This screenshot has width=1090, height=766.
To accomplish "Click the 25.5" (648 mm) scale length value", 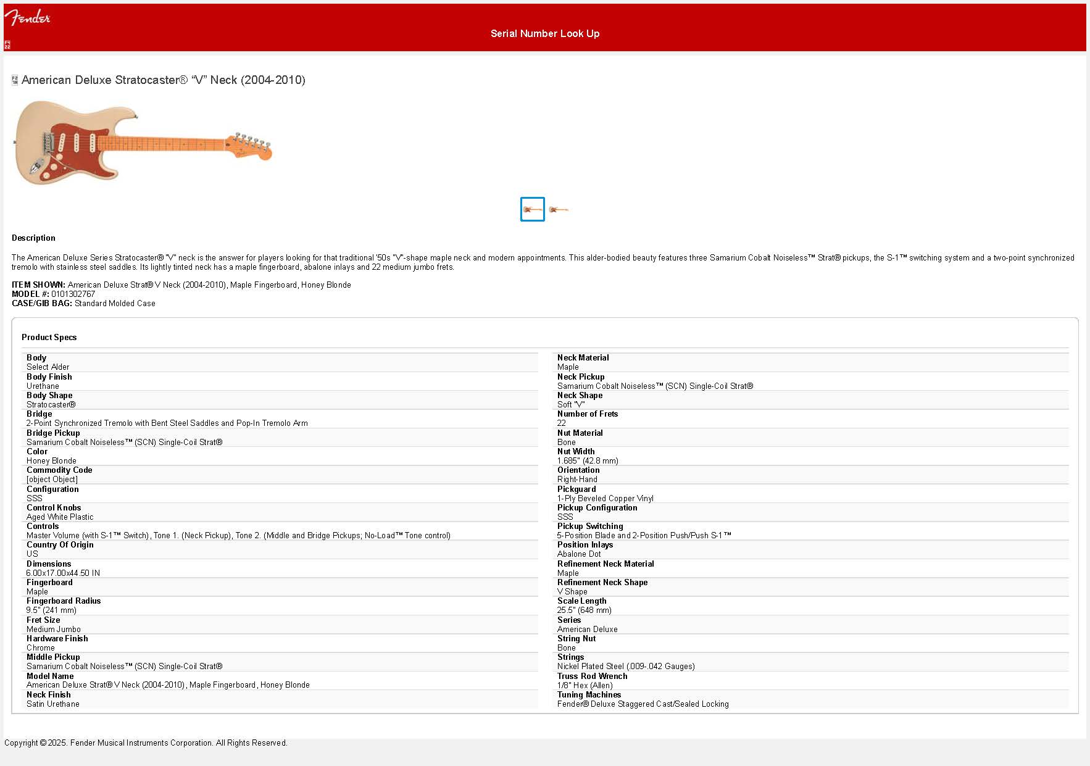I will click(x=585, y=610).
